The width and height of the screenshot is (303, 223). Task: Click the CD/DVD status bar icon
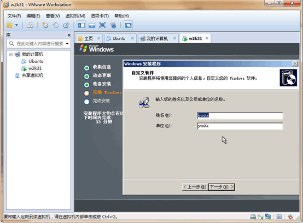coord(260,217)
